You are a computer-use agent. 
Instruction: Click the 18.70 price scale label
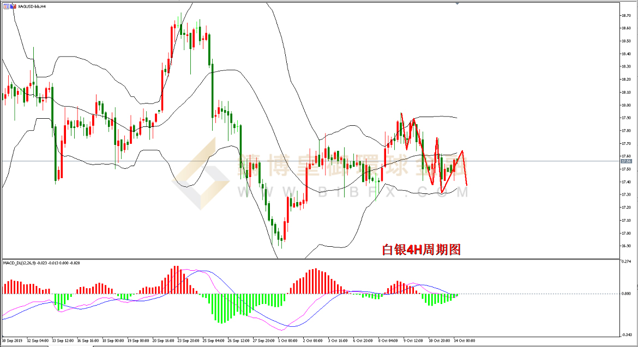[x=626, y=15]
